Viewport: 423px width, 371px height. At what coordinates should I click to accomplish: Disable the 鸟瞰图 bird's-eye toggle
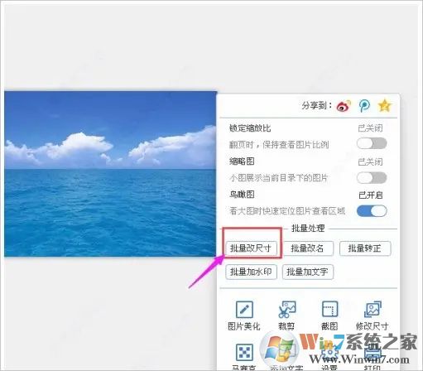click(372, 211)
